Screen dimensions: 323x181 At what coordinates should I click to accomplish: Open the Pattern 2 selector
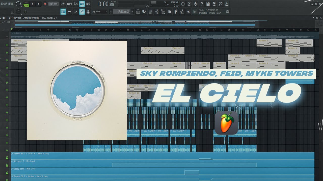pos(121,12)
